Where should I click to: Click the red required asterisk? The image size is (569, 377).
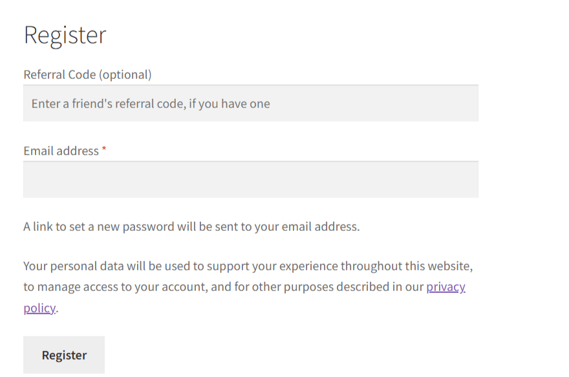pyautogui.click(x=104, y=149)
